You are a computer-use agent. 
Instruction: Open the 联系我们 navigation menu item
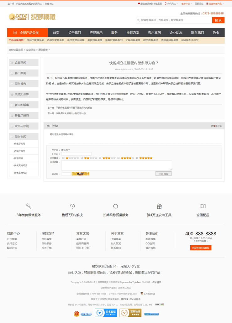[x=198, y=33]
